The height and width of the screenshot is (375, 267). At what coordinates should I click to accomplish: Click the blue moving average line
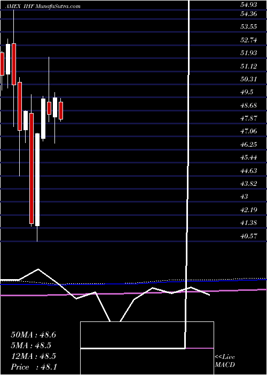(x=133, y=283)
